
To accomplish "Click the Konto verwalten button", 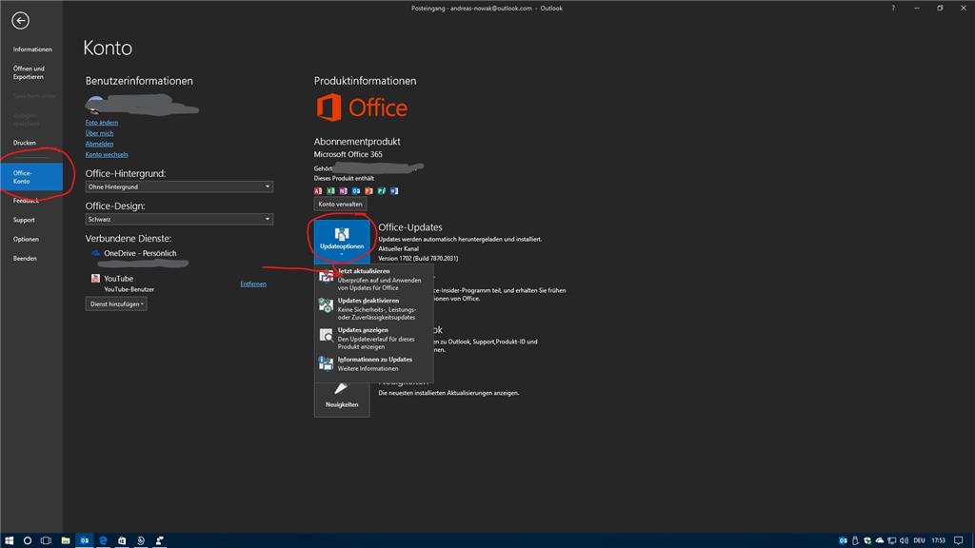I will [x=340, y=204].
